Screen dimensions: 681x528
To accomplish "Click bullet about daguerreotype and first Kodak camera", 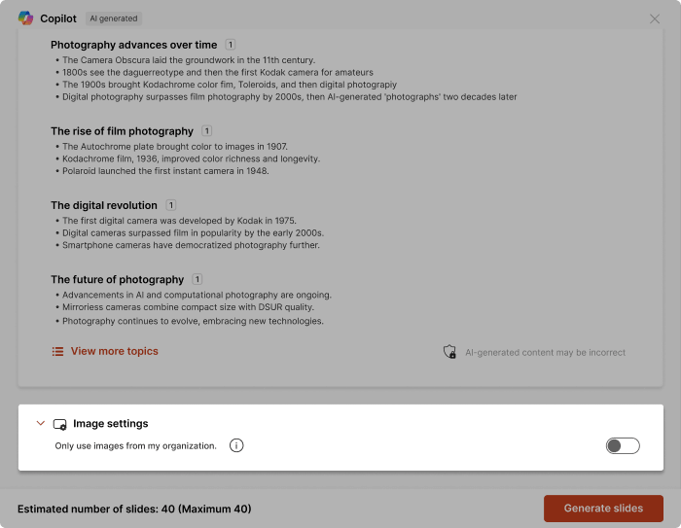I will point(218,72).
